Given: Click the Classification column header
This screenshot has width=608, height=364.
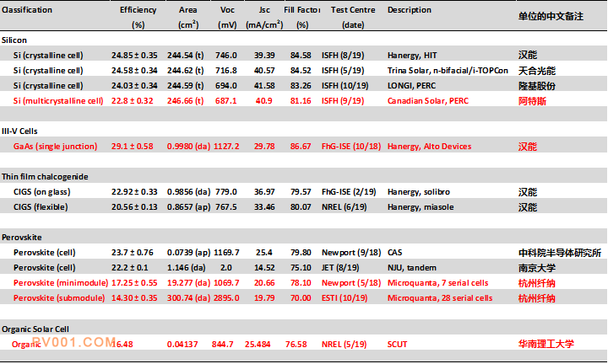Looking at the screenshot, I should (x=27, y=10).
